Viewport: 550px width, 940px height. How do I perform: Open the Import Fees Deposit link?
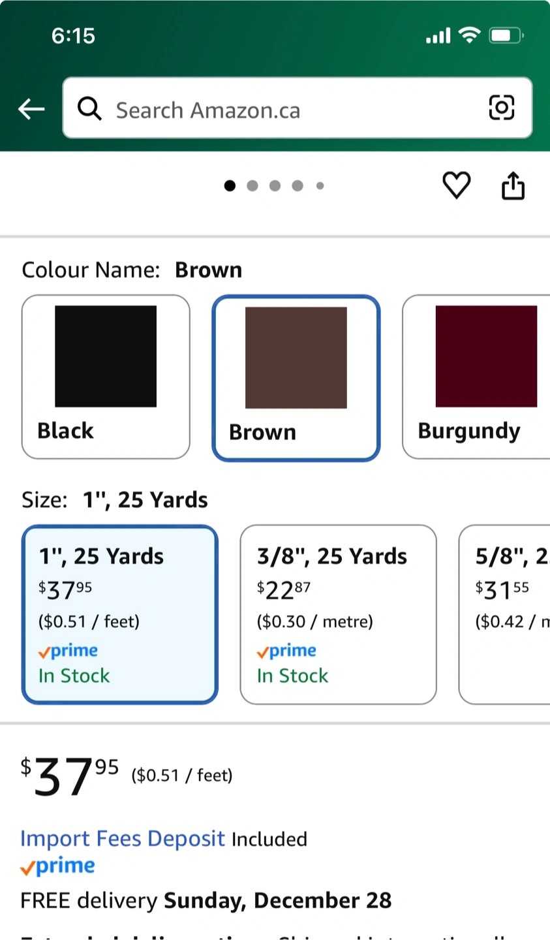pyautogui.click(x=122, y=838)
